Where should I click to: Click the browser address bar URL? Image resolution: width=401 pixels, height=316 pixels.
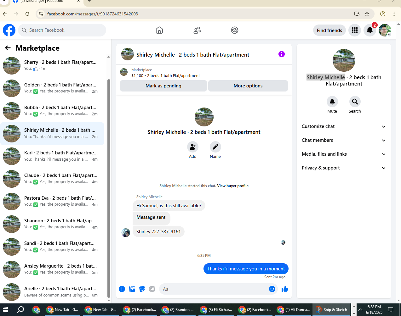tap(93, 14)
